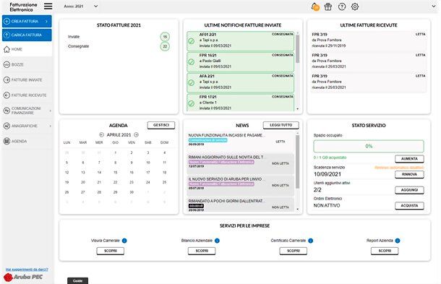Open Bozze in the sidebar
441x284 pixels.
pos(27,64)
